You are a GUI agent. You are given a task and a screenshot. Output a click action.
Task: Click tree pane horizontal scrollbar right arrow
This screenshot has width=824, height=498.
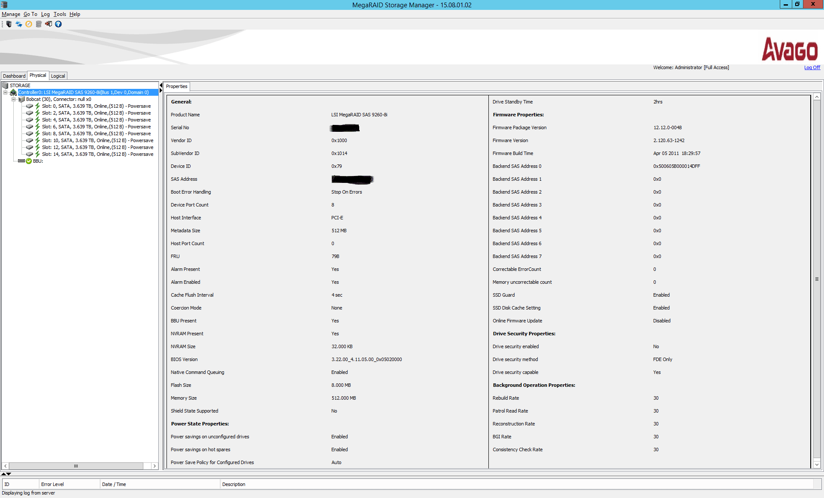click(x=154, y=466)
